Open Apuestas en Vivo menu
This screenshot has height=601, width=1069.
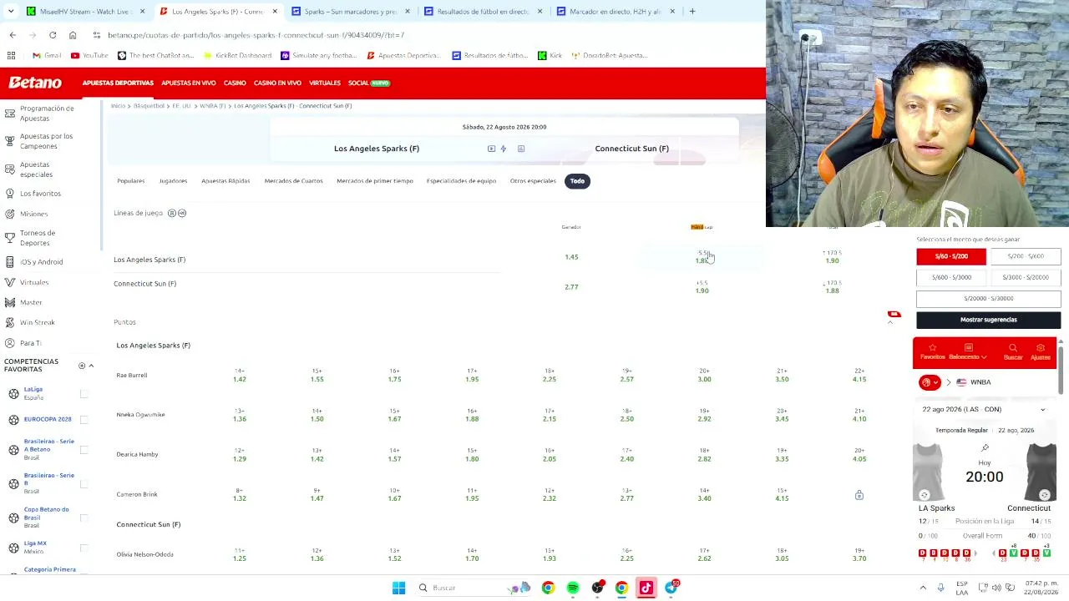189,83
